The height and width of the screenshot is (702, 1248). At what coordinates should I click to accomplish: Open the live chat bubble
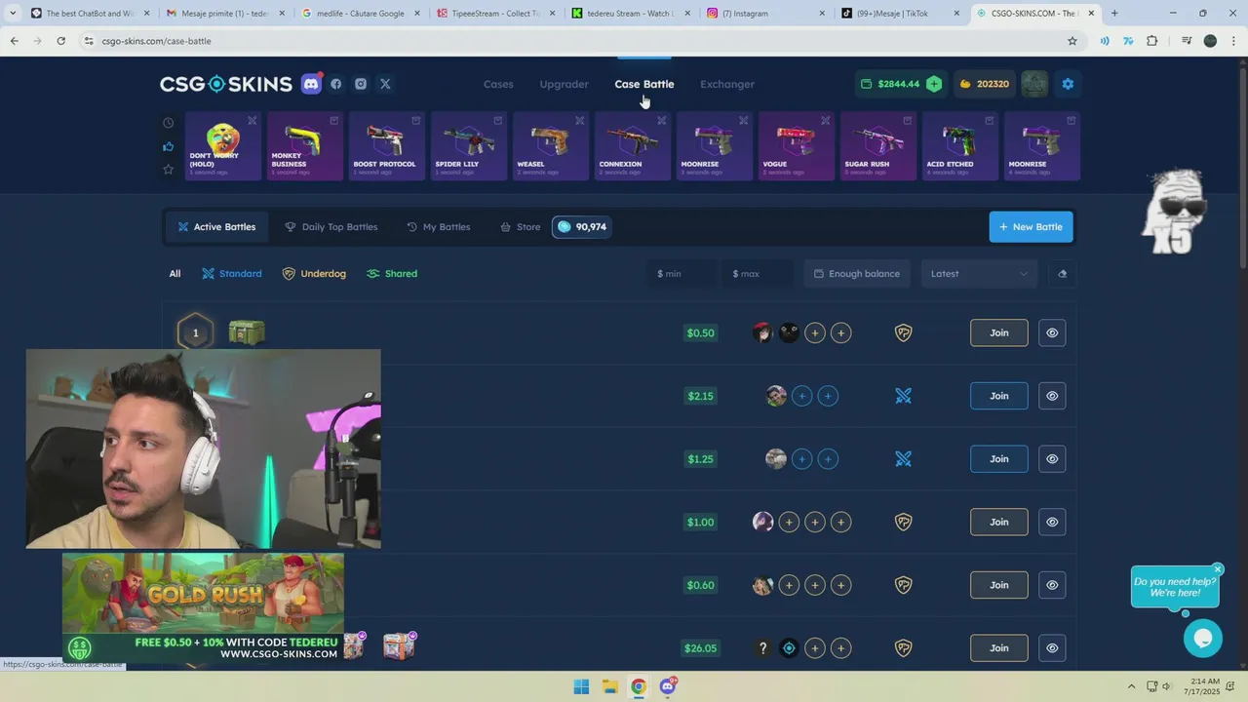pyautogui.click(x=1202, y=639)
